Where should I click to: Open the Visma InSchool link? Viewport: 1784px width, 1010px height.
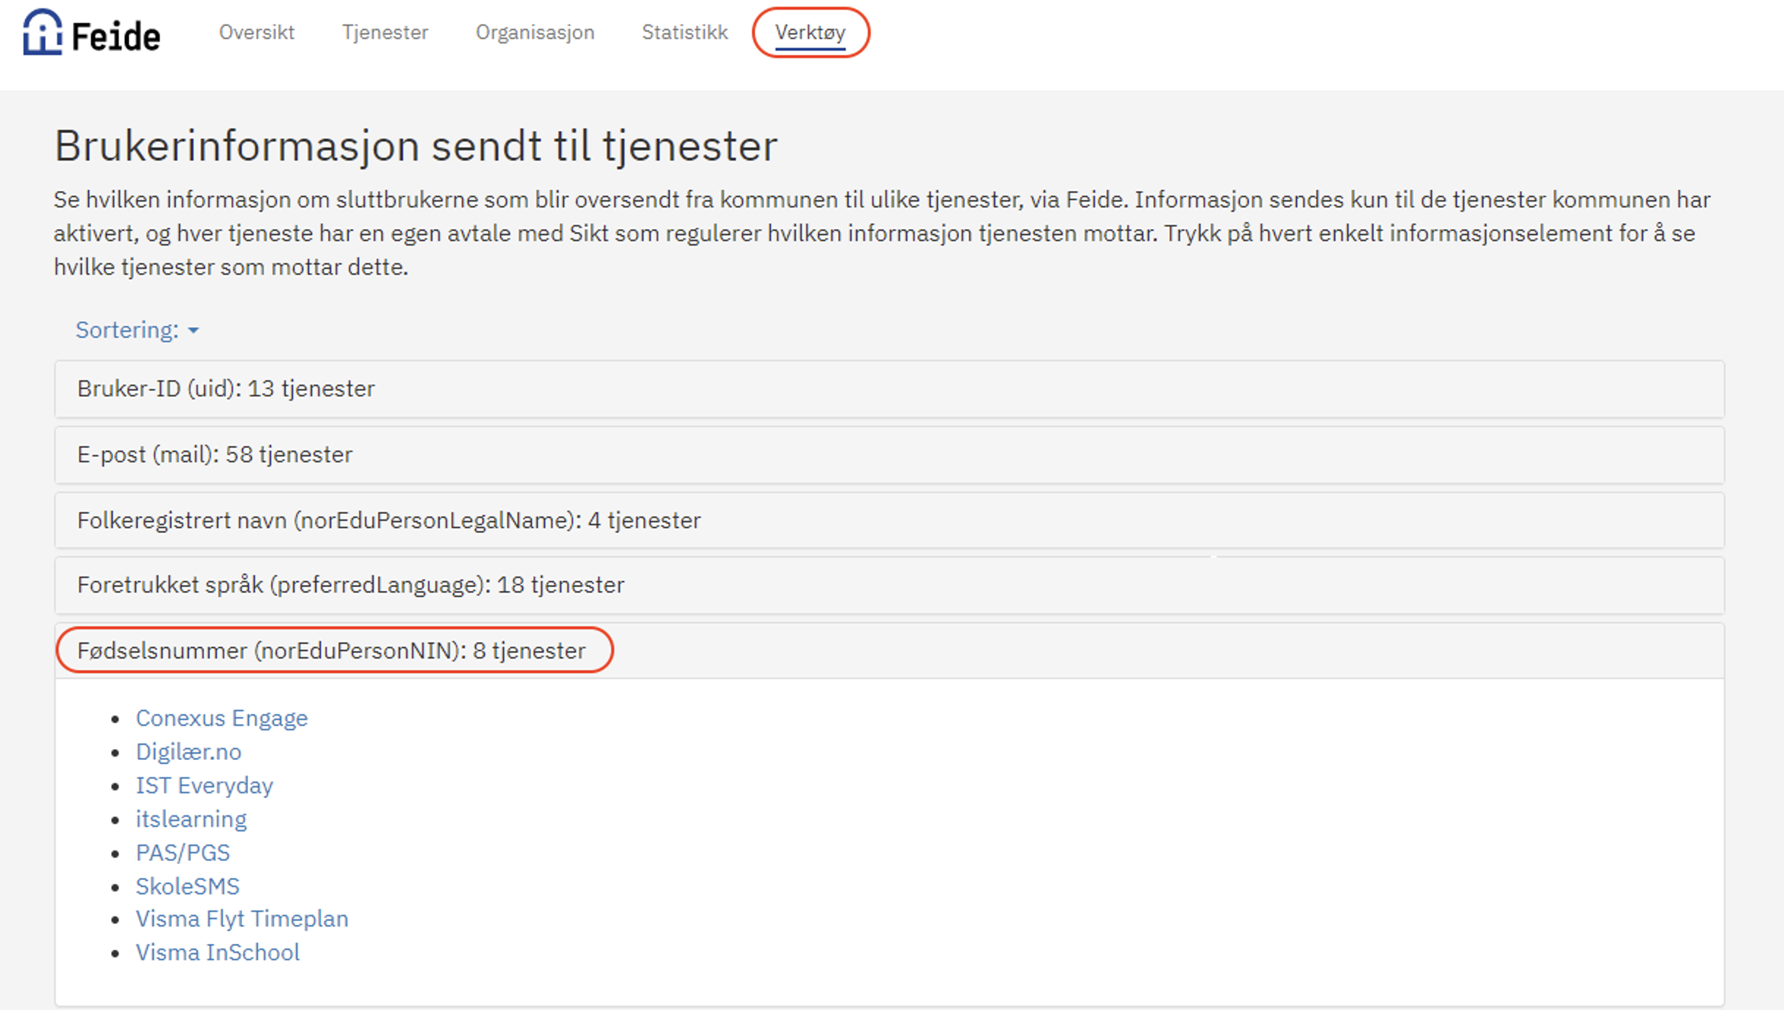218,952
